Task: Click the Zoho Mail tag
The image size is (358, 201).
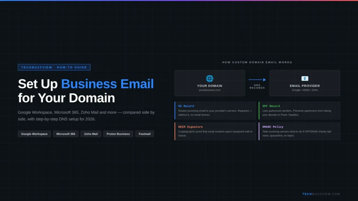Action: (x=91, y=134)
